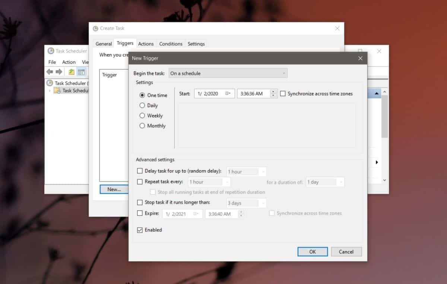Open the Action menu

tap(69, 62)
